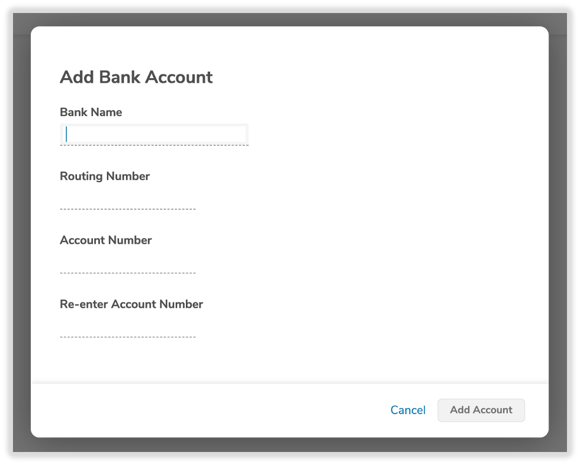Click the Add Bank Account dialog title
Screen dimensions: 580x465
pos(136,77)
